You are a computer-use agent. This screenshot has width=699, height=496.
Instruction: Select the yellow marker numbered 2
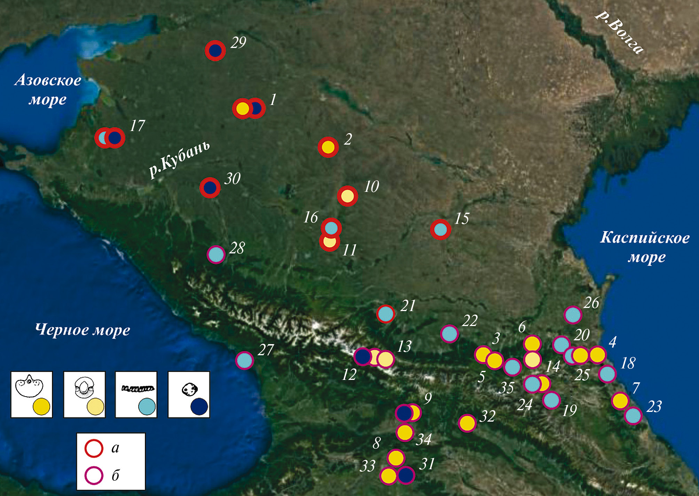[328, 147]
